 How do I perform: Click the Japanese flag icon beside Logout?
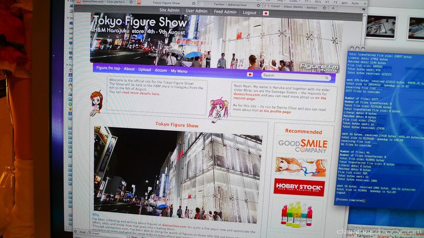pyautogui.click(x=266, y=13)
